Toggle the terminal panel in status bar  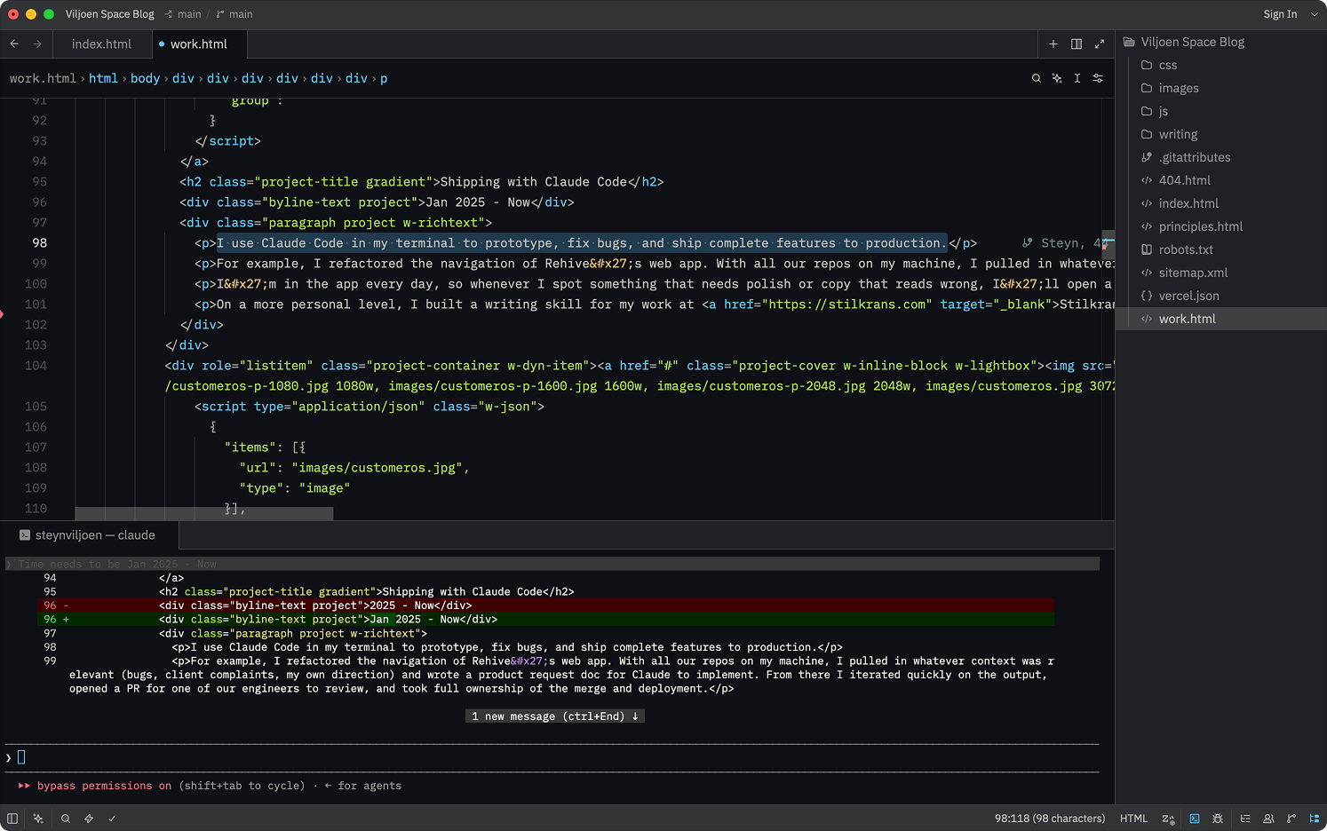coord(1195,819)
